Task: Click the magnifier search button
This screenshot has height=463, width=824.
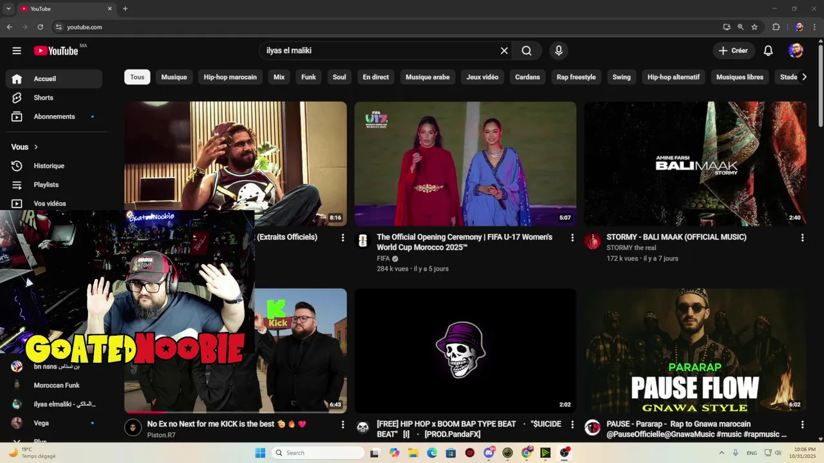Action: 527,51
